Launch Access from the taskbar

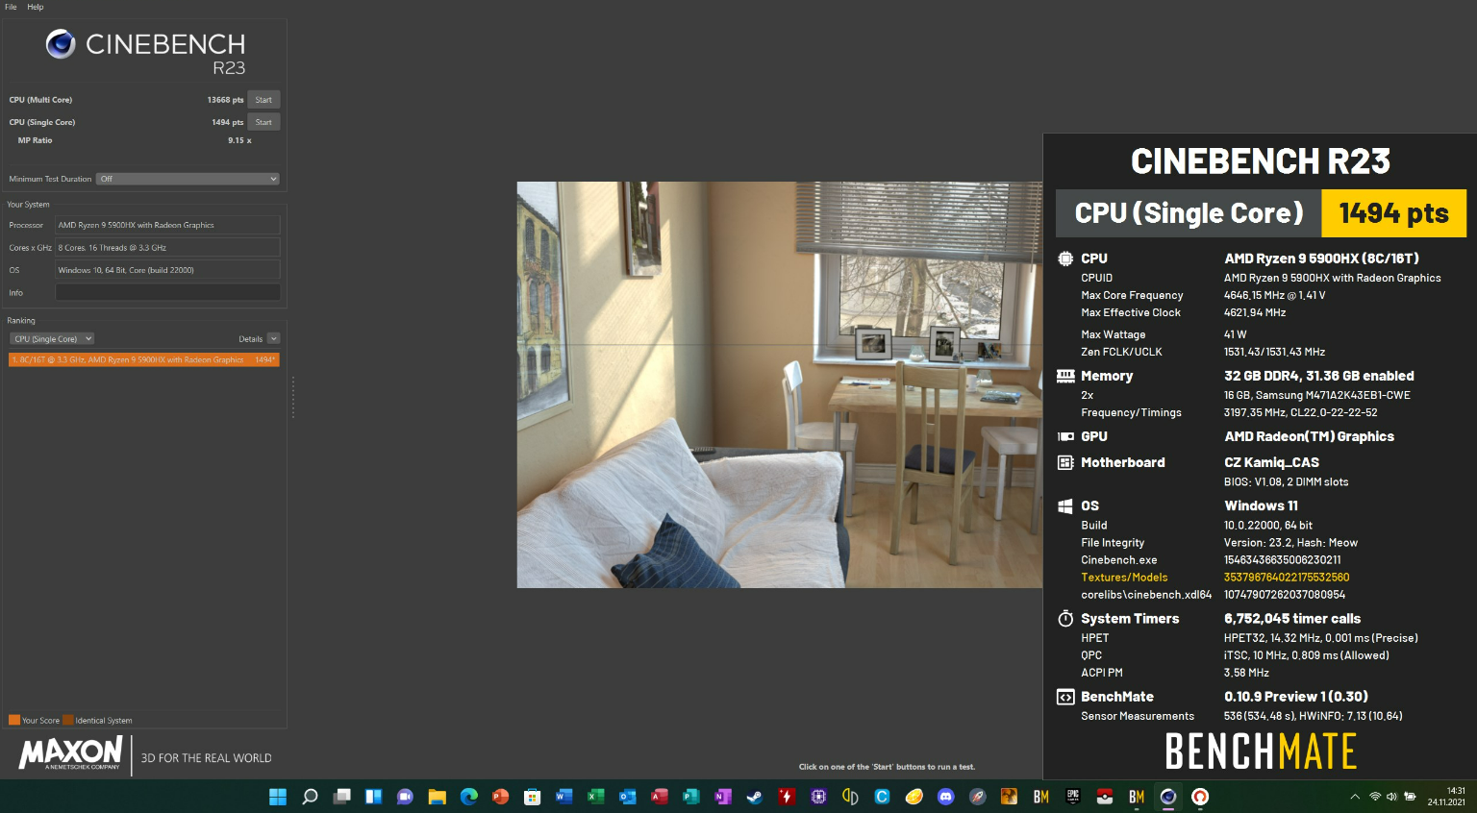pyautogui.click(x=659, y=797)
